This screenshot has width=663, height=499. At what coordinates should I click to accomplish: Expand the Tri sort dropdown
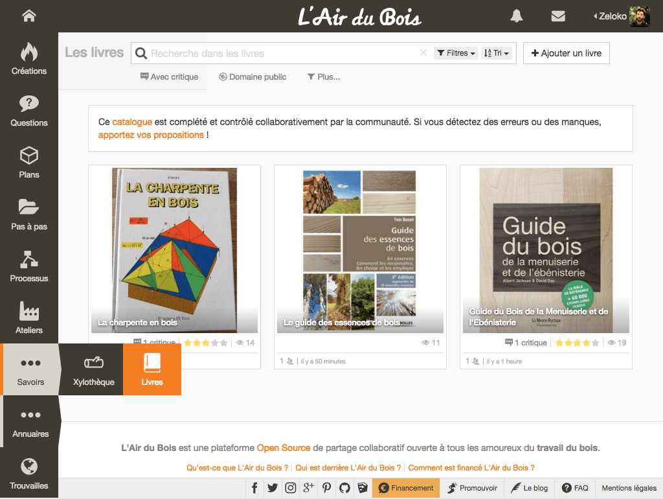click(x=497, y=53)
